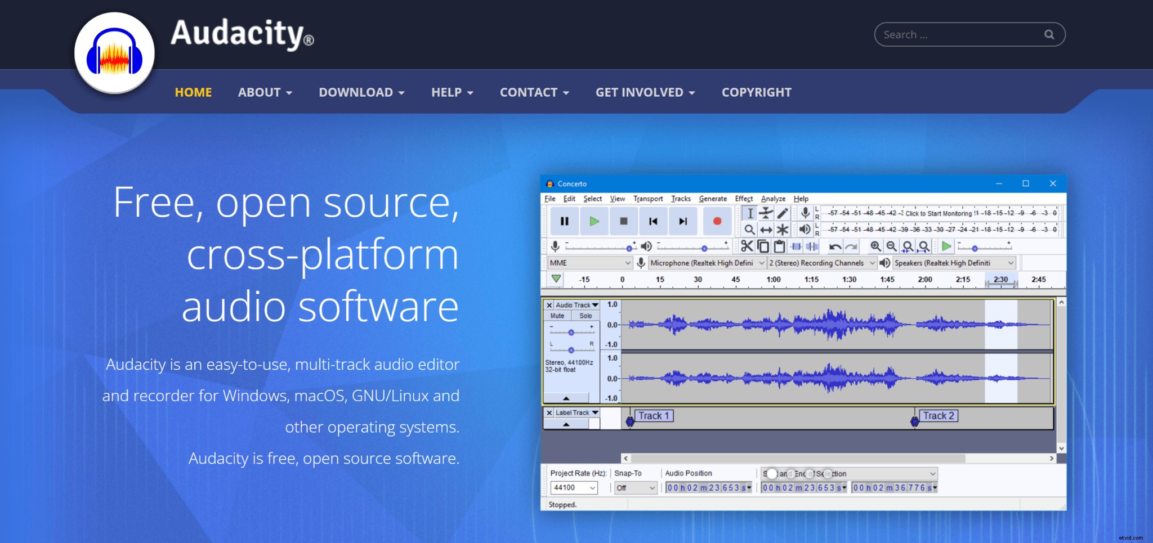Click the Paste icon in the edit toolbar

point(779,246)
